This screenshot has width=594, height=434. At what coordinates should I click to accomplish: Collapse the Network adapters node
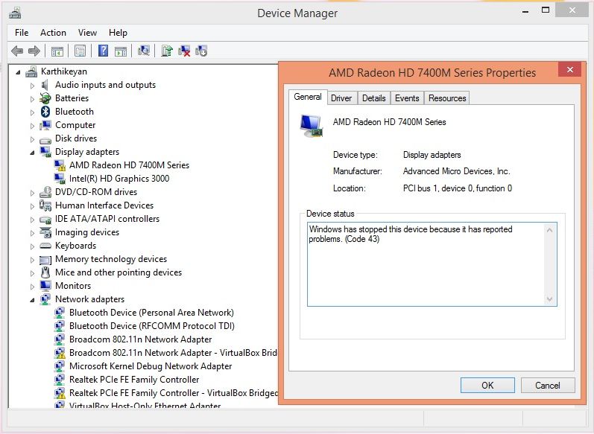pos(32,300)
